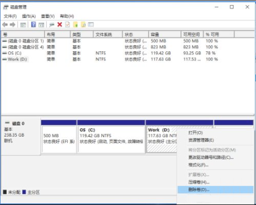The width and height of the screenshot is (256, 205).
Task: Open properties via the checkmark sheet icon
Action: click(x=67, y=24)
